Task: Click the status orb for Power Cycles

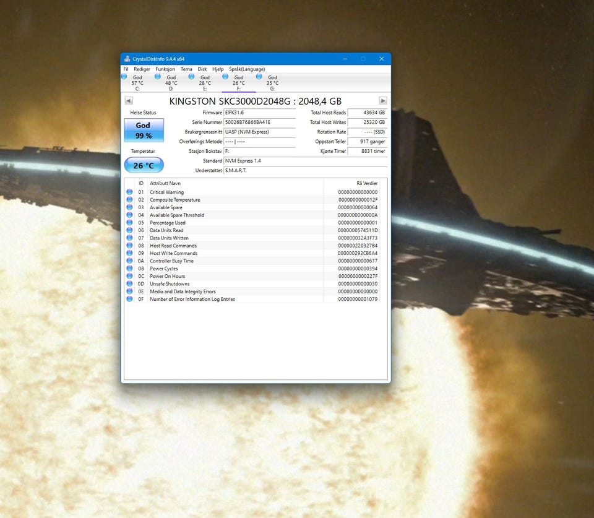Action: point(129,269)
